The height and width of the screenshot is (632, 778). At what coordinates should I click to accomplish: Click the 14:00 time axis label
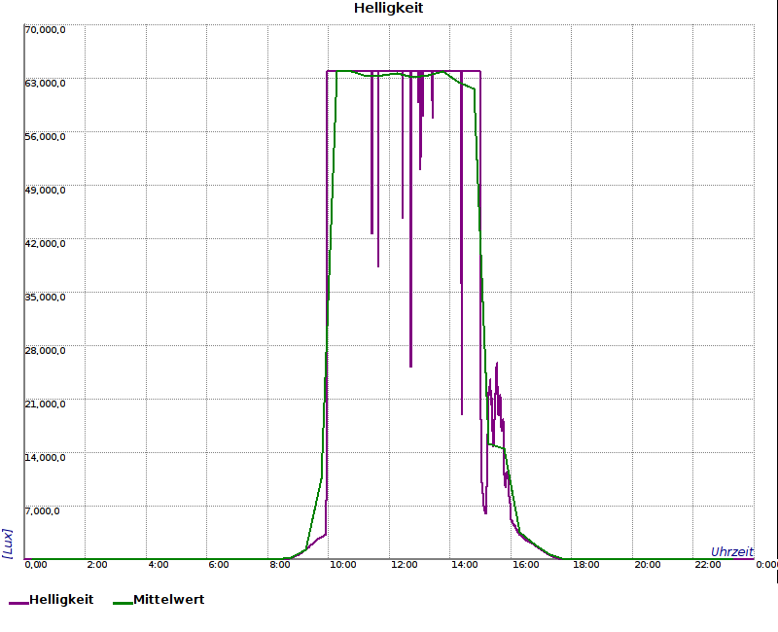(465, 565)
